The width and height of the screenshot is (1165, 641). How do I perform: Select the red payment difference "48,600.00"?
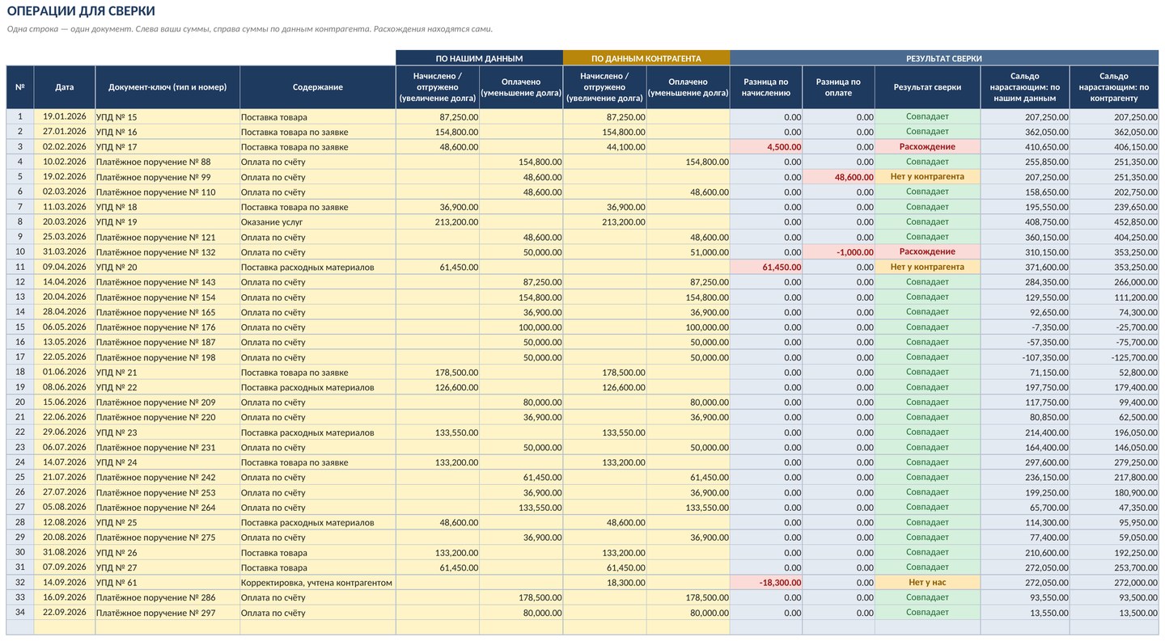(x=838, y=177)
